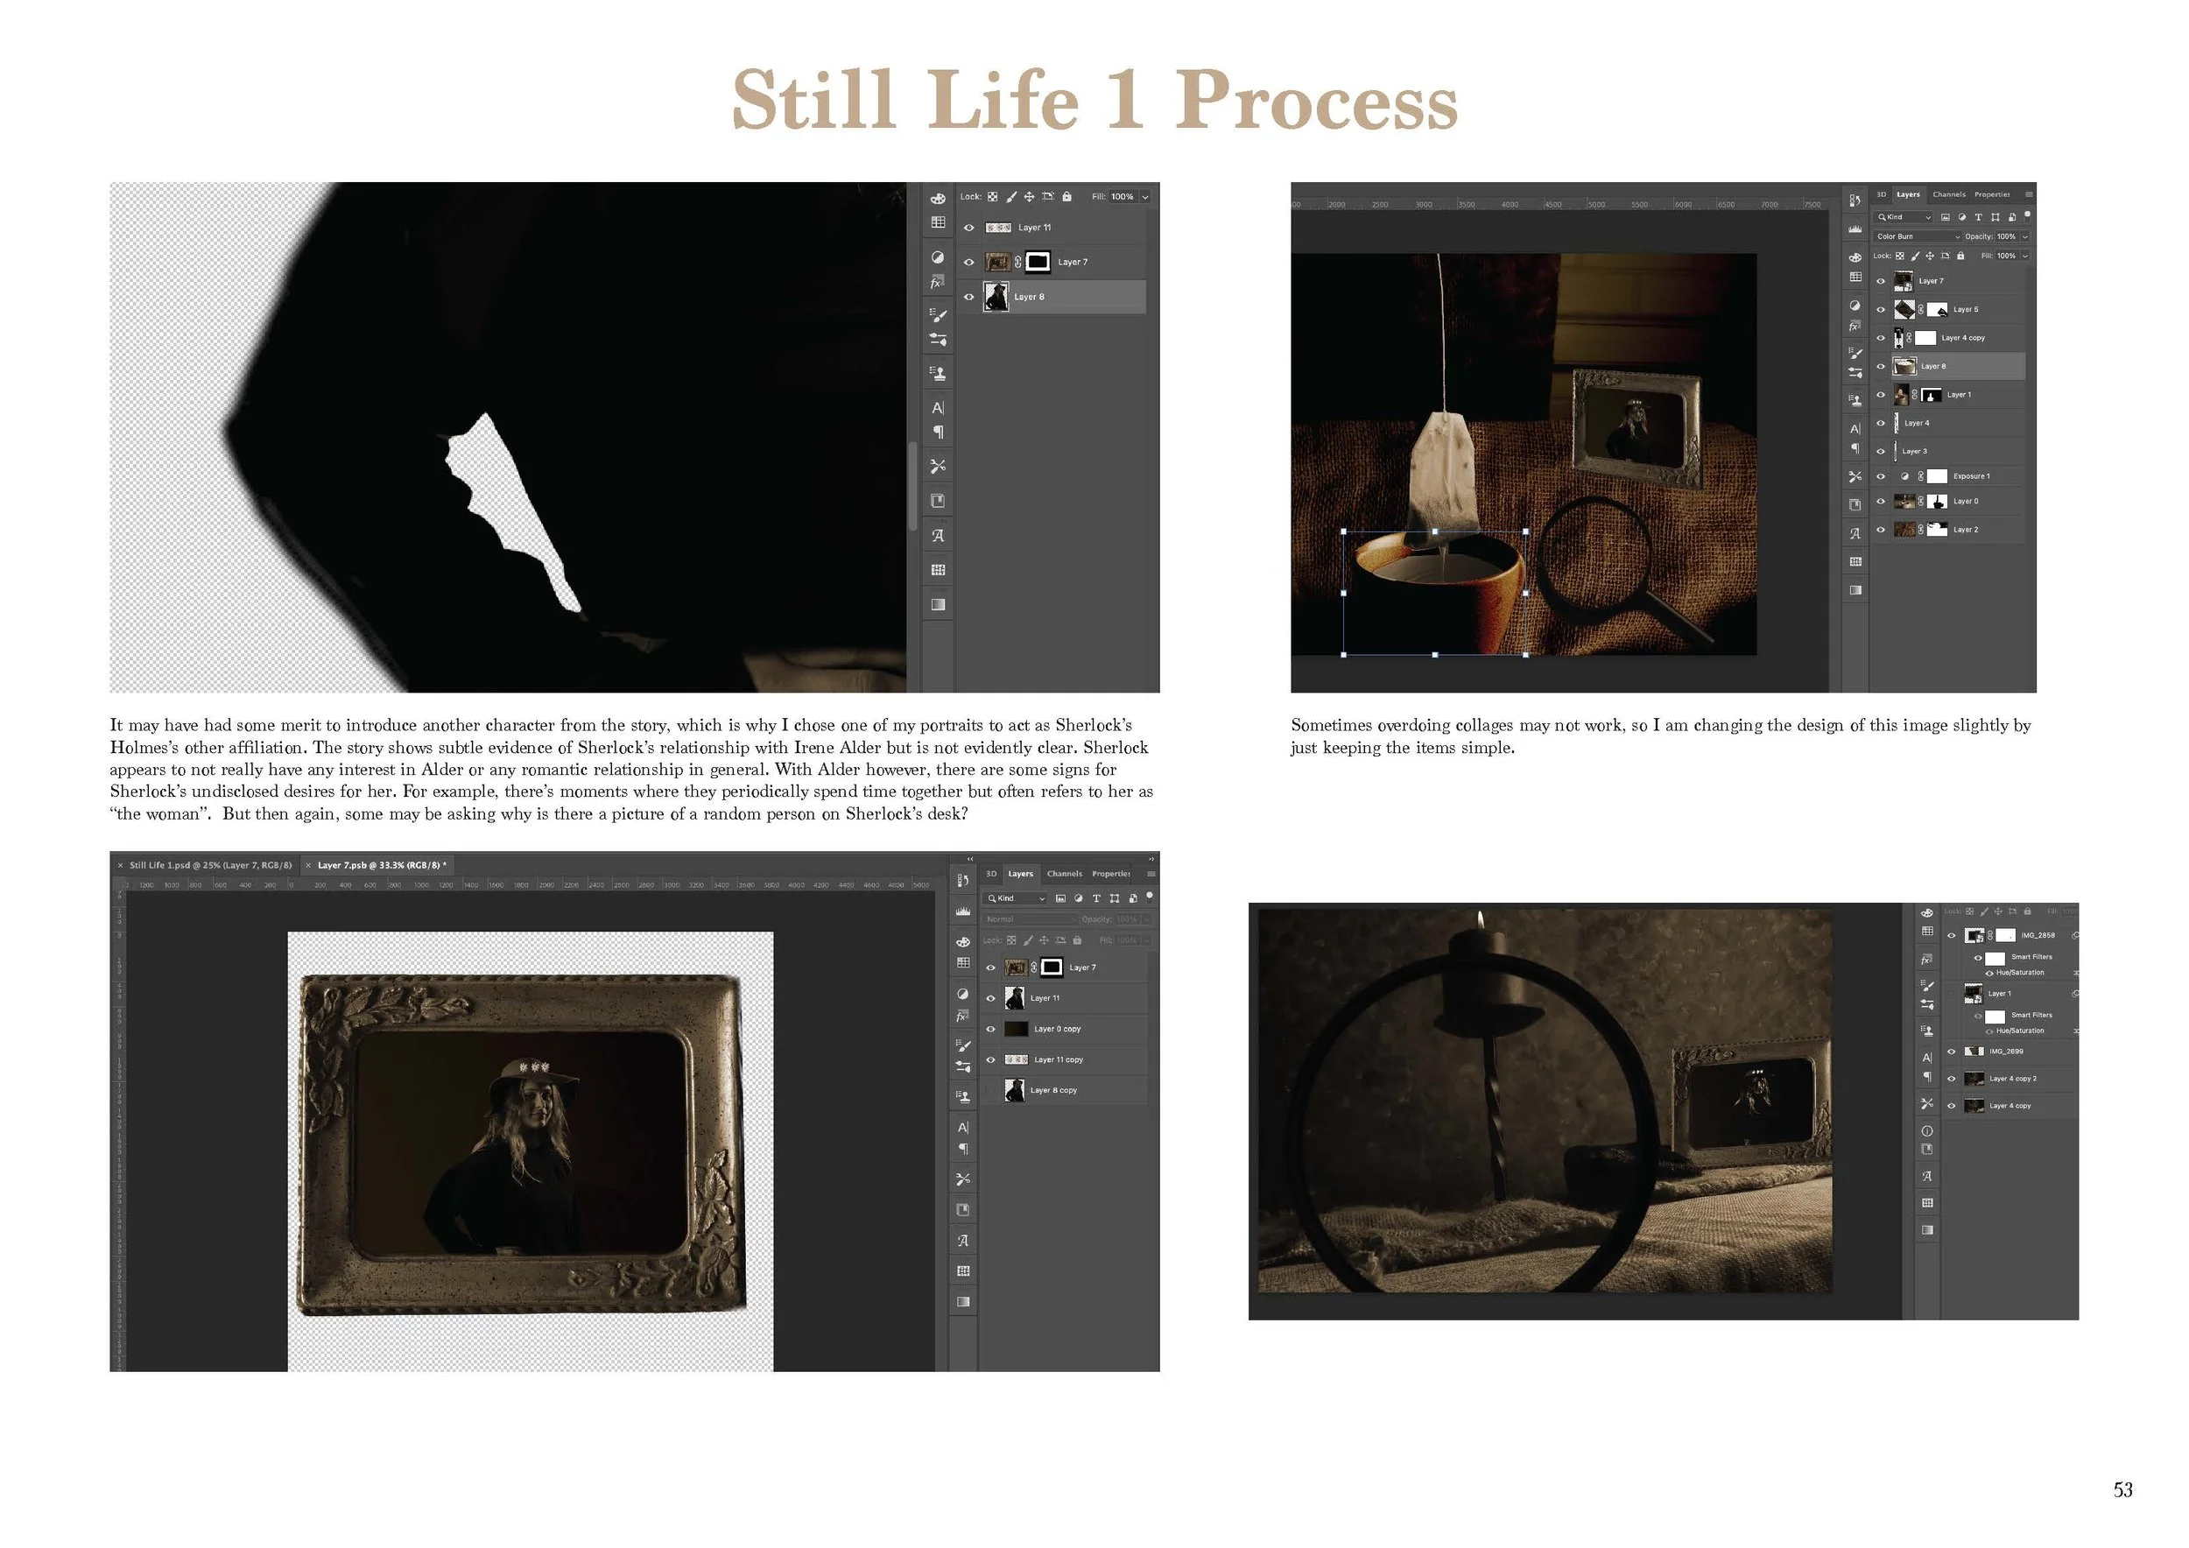This screenshot has height=1548, width=2189.
Task: Click lock position icon below Color Burn
Action: tap(1930, 257)
